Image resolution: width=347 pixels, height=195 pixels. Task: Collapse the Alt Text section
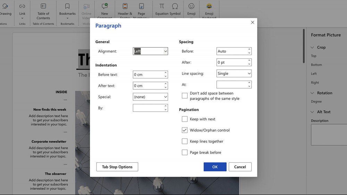pyautogui.click(x=312, y=112)
